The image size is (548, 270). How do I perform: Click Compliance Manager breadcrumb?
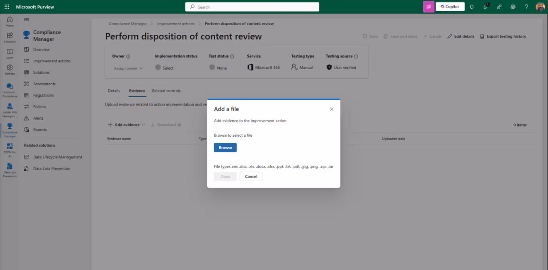tap(128, 24)
